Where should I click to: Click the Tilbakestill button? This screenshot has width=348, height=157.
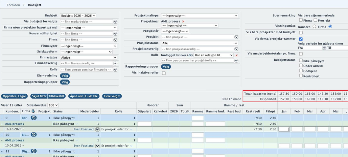[57, 96]
